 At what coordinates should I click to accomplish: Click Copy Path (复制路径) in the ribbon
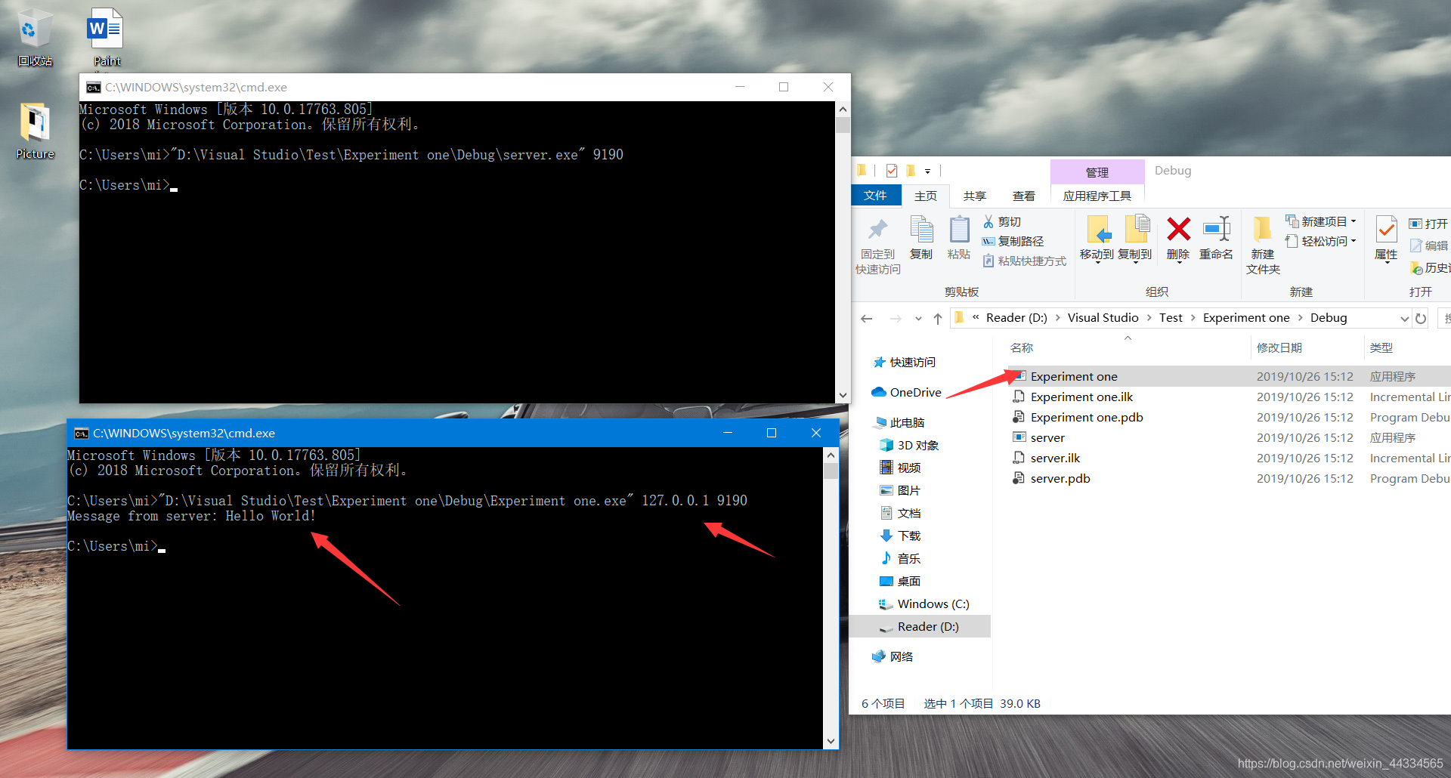1013,241
